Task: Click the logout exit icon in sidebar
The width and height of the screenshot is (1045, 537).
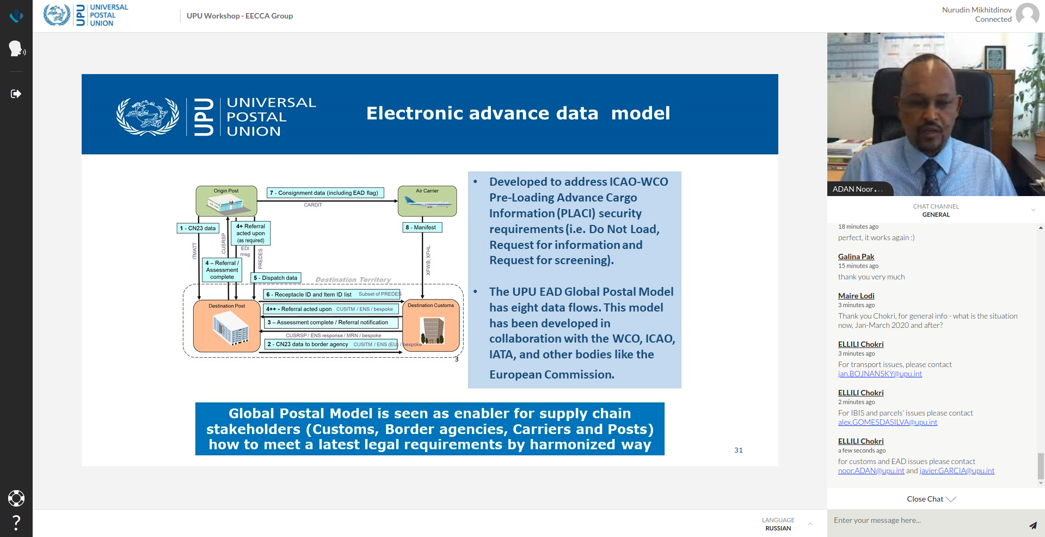Action: pos(16,94)
